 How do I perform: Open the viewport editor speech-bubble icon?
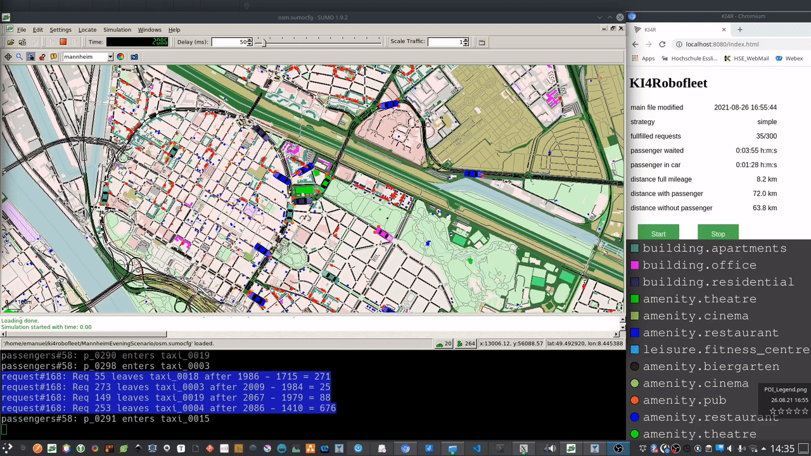click(53, 57)
